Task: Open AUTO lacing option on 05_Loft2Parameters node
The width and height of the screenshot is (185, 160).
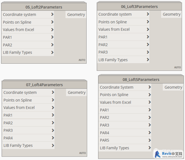Action: click(82, 60)
